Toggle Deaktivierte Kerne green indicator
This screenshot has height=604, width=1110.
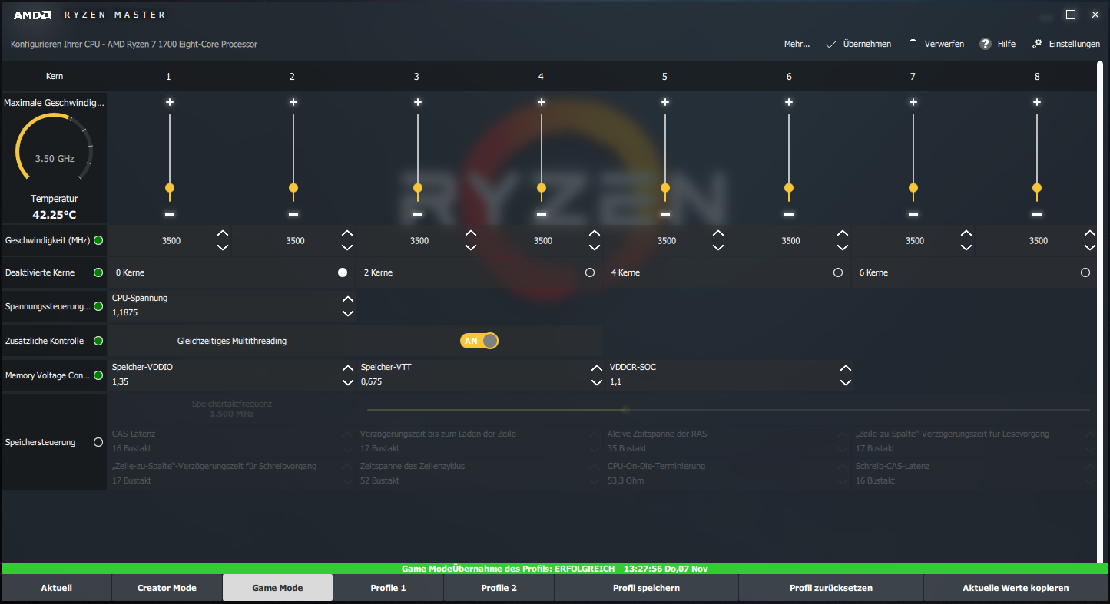click(98, 272)
